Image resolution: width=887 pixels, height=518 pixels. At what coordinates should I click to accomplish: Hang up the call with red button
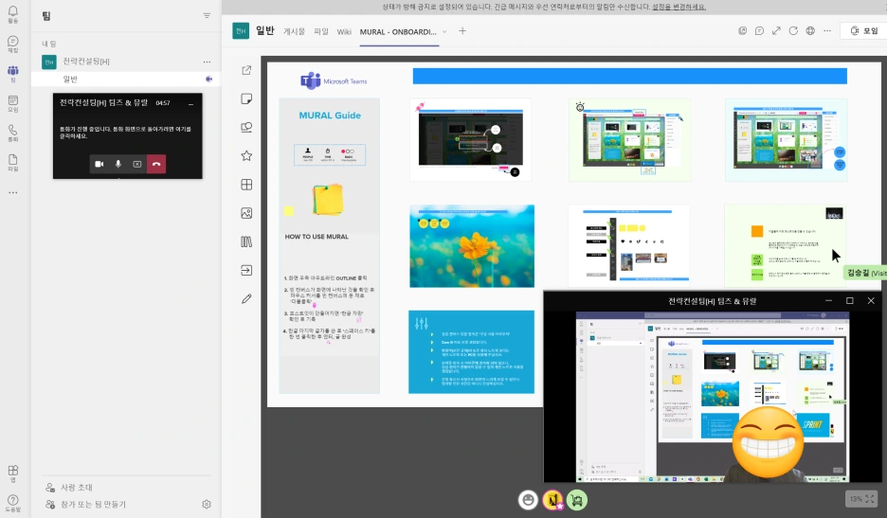[x=156, y=164]
